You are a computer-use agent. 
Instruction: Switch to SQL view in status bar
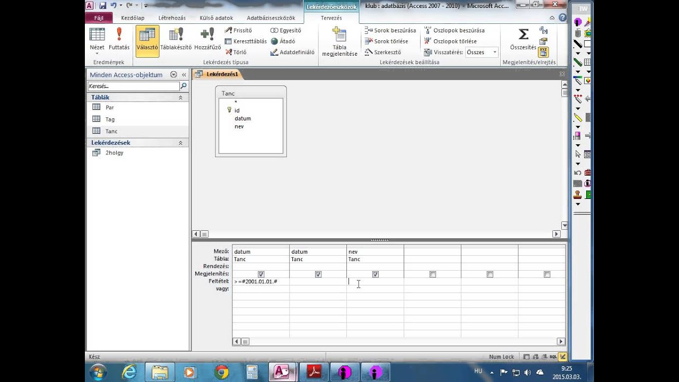553,357
